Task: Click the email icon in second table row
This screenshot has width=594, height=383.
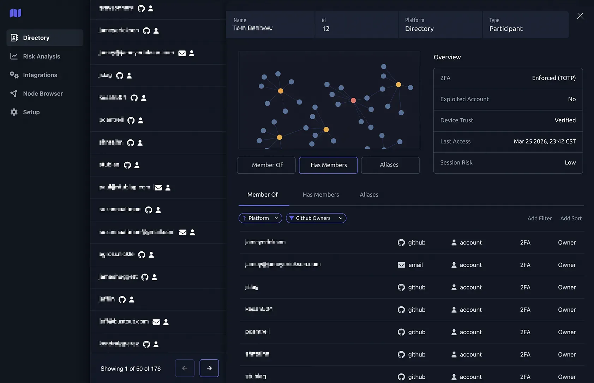Action: tap(401, 265)
